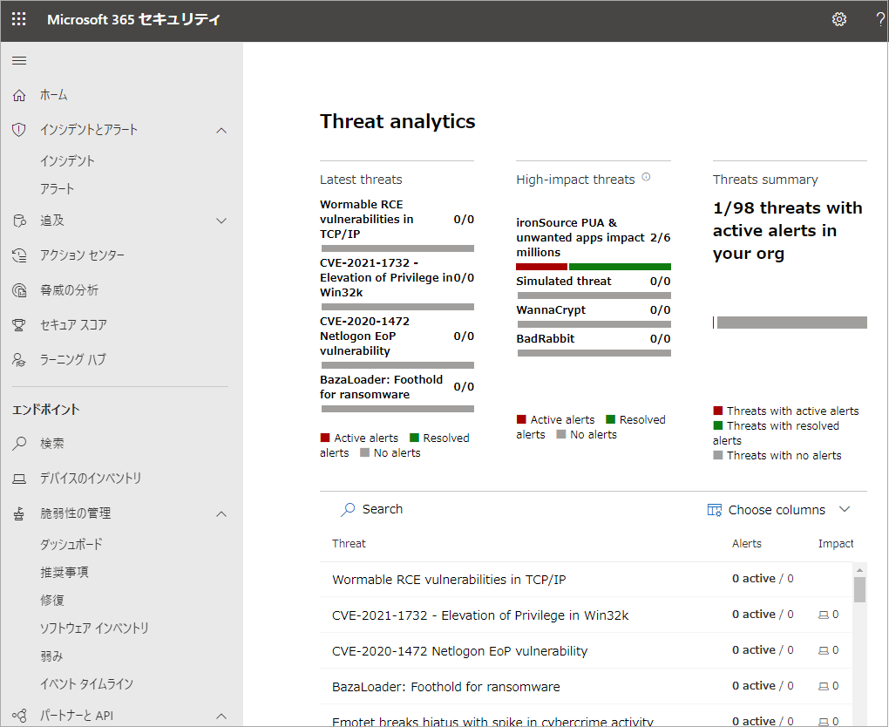Collapse the パートナーと API section chevron
This screenshot has width=889, height=727.
(x=221, y=716)
